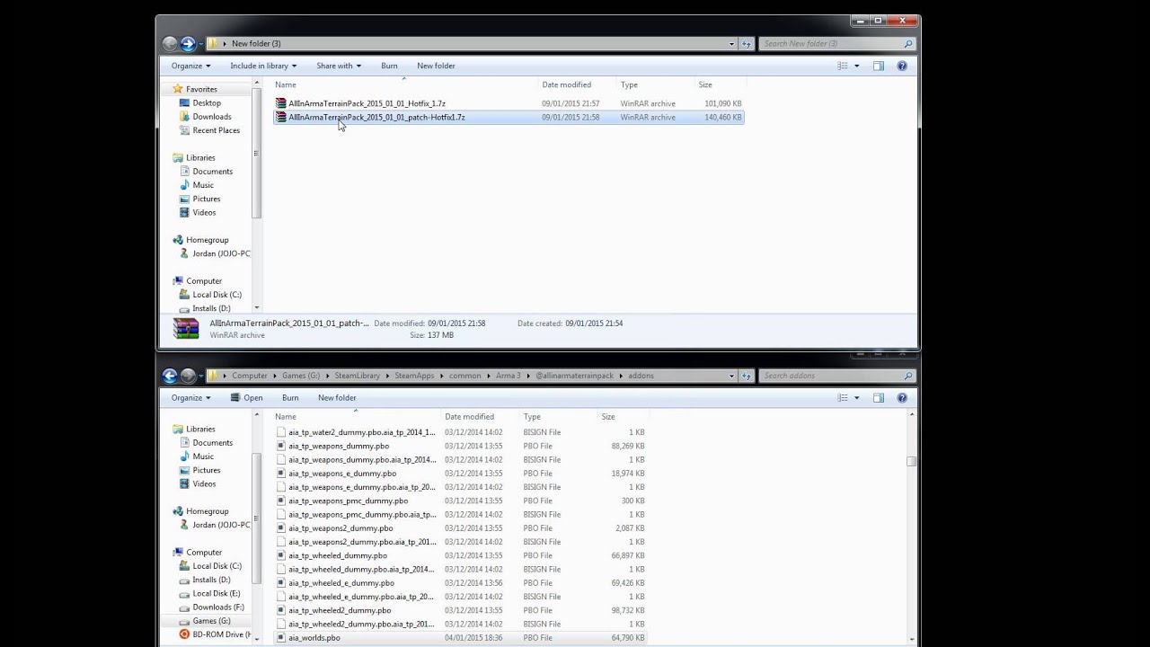This screenshot has height=647, width=1150.
Task: Sort by Name column in addons window
Action: tap(286, 417)
